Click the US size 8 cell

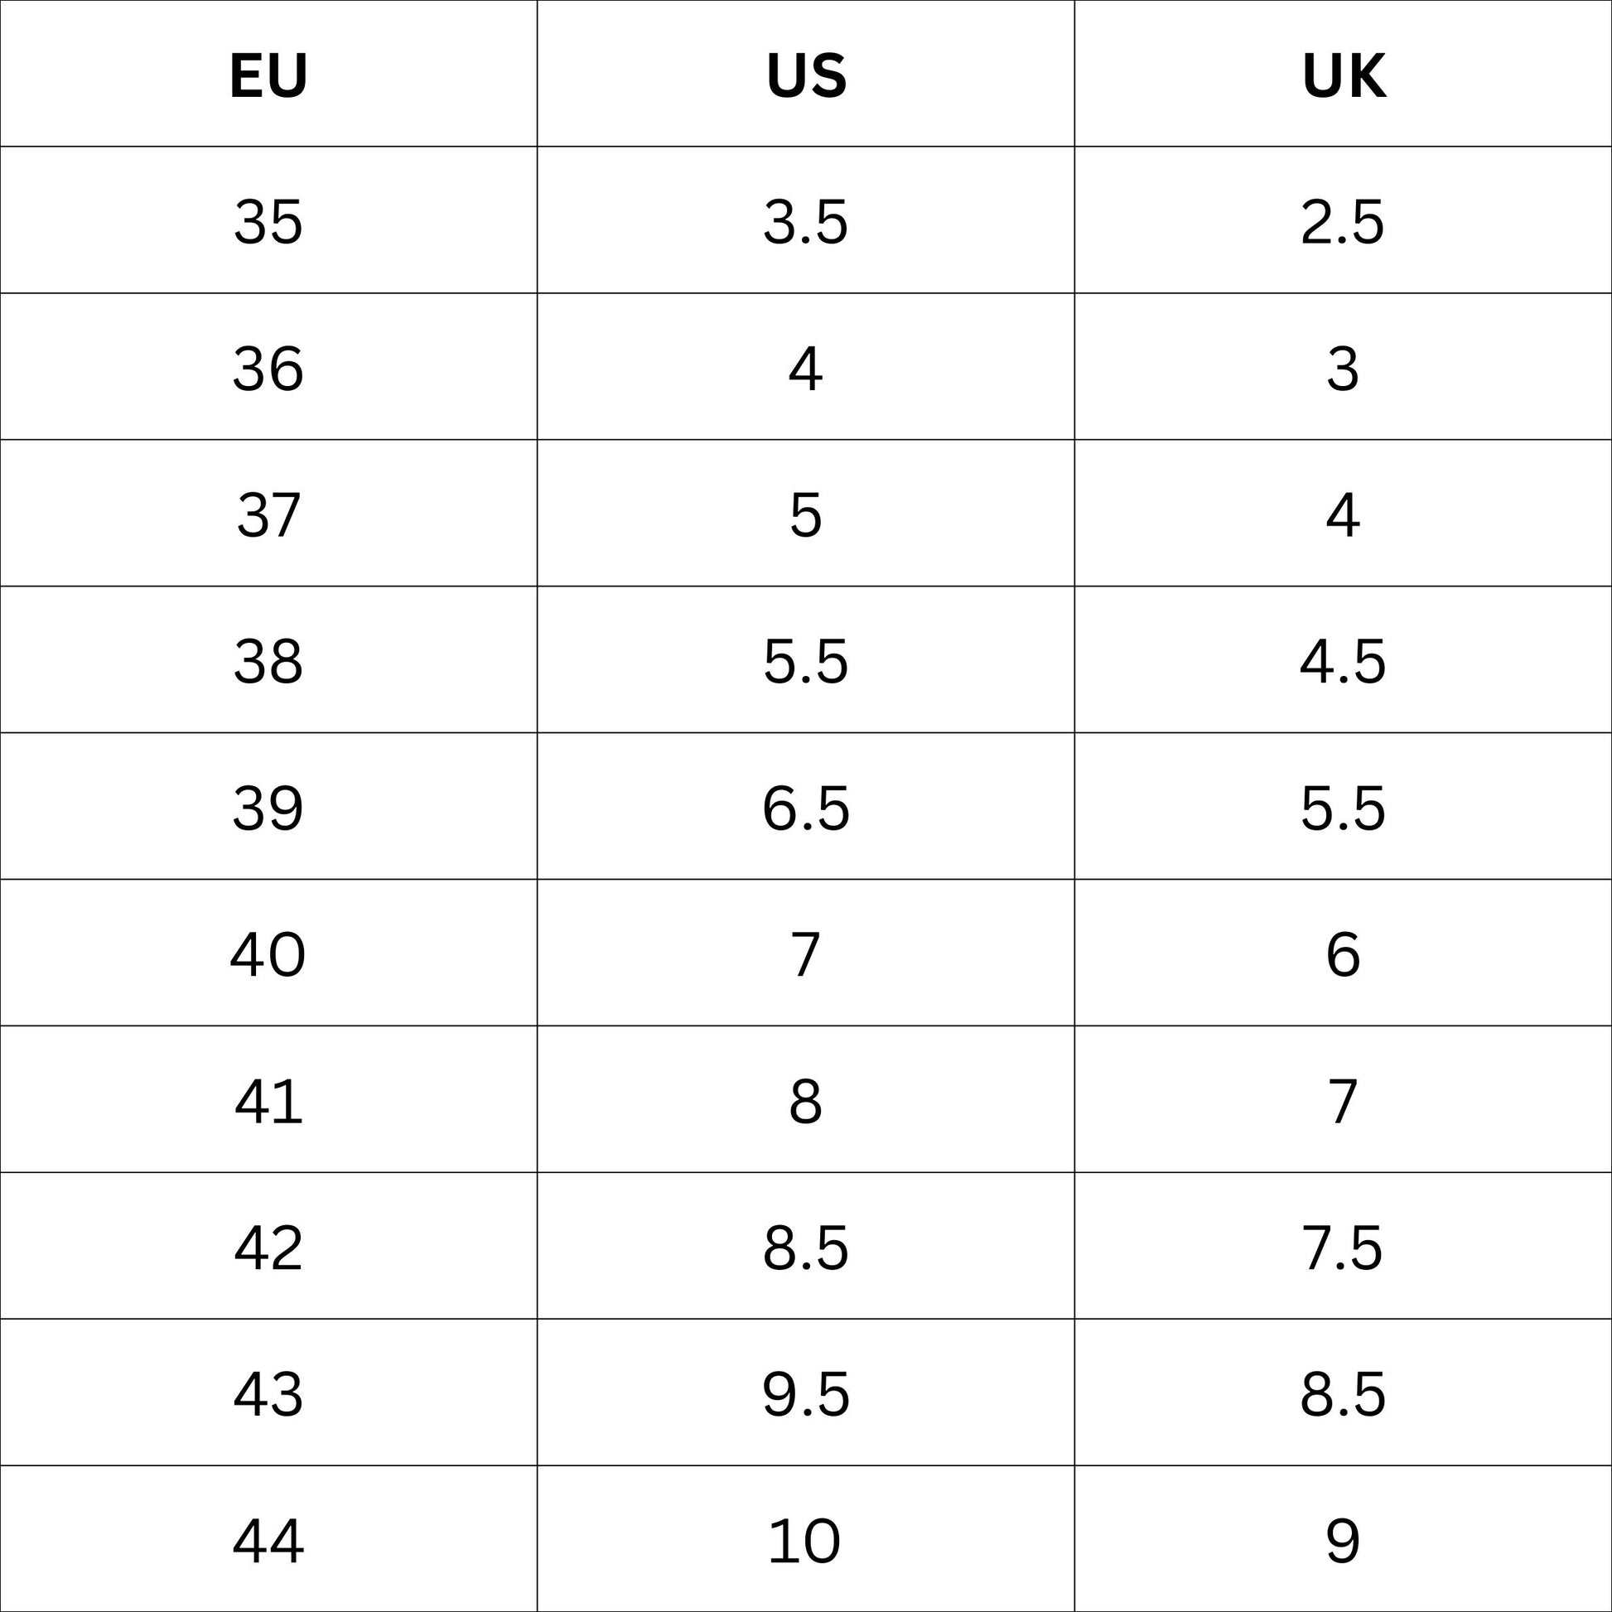coord(805,1102)
